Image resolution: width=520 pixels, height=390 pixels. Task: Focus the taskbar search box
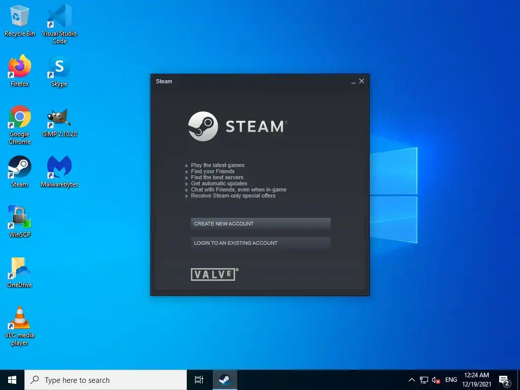[106, 380]
